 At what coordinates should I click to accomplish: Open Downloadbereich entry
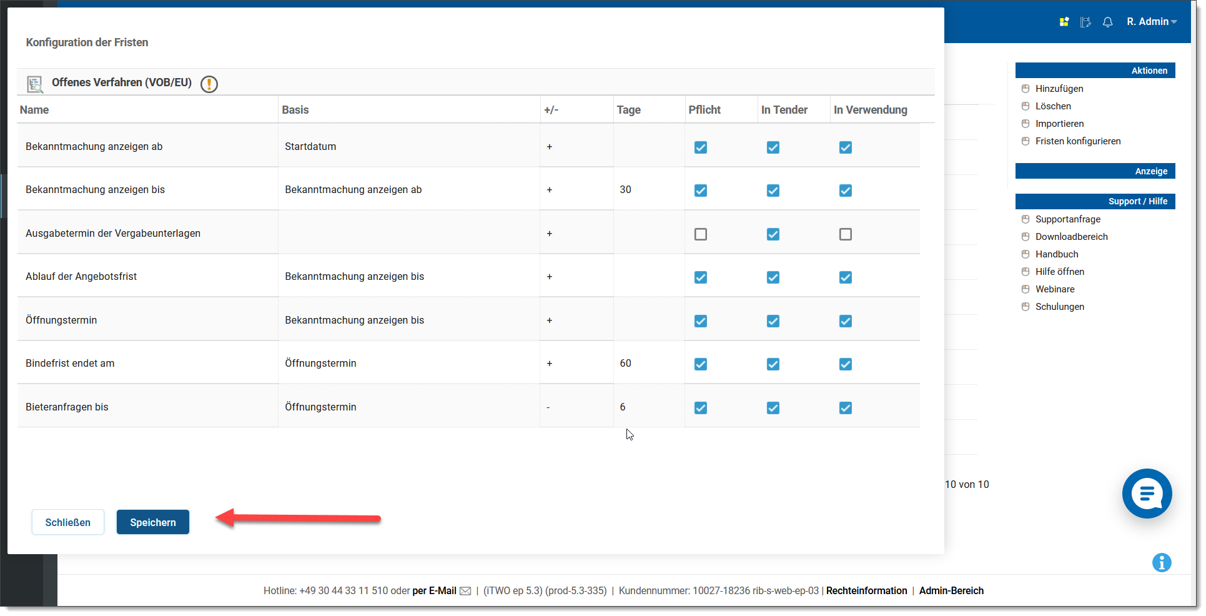pos(1072,237)
